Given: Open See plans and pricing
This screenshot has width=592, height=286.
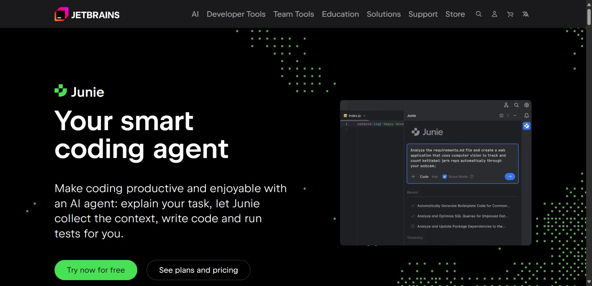Looking at the screenshot, I should [x=198, y=270].
